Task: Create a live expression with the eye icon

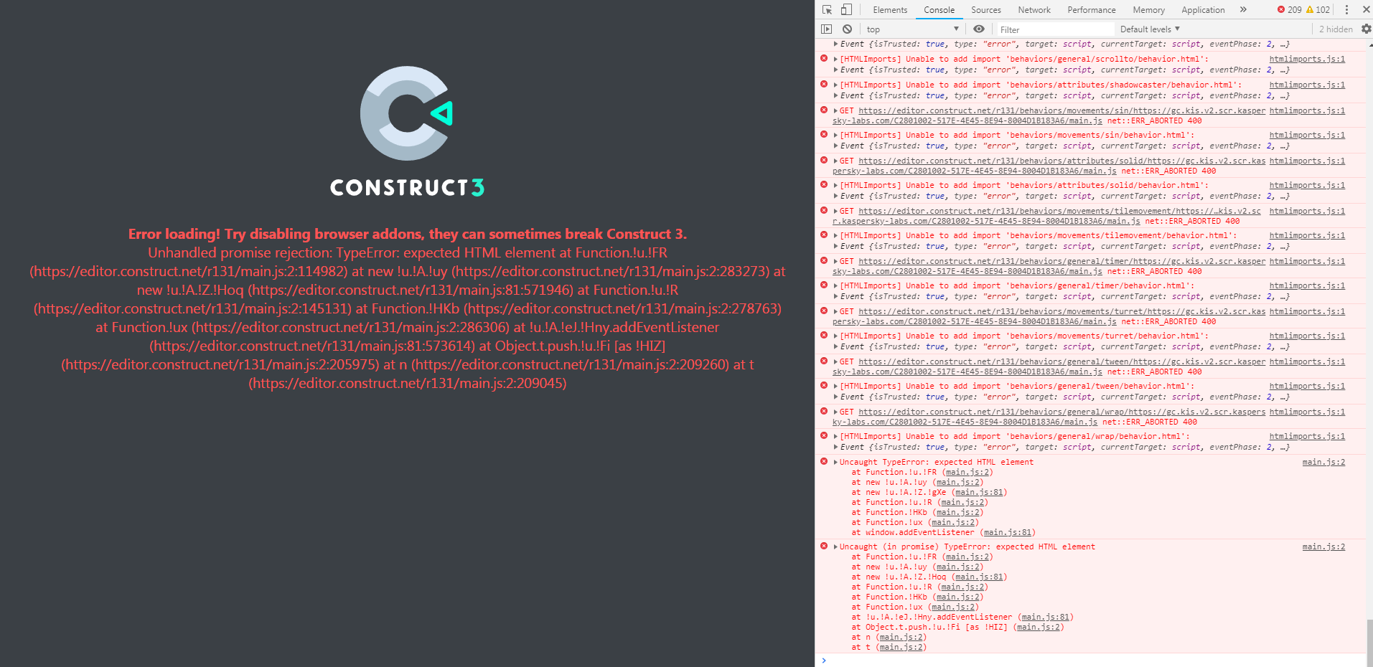Action: (x=978, y=29)
